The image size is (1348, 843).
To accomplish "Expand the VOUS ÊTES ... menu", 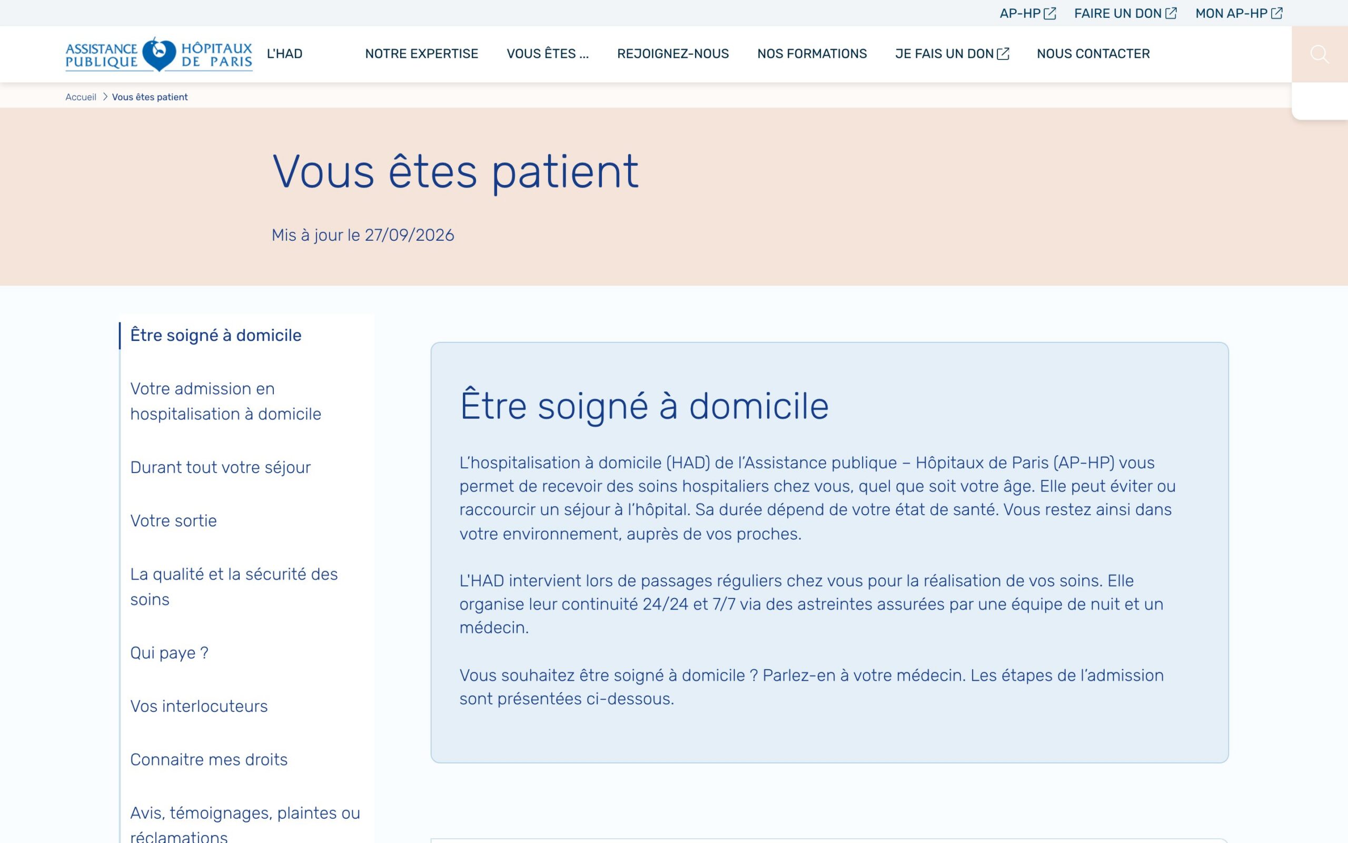I will pos(548,54).
